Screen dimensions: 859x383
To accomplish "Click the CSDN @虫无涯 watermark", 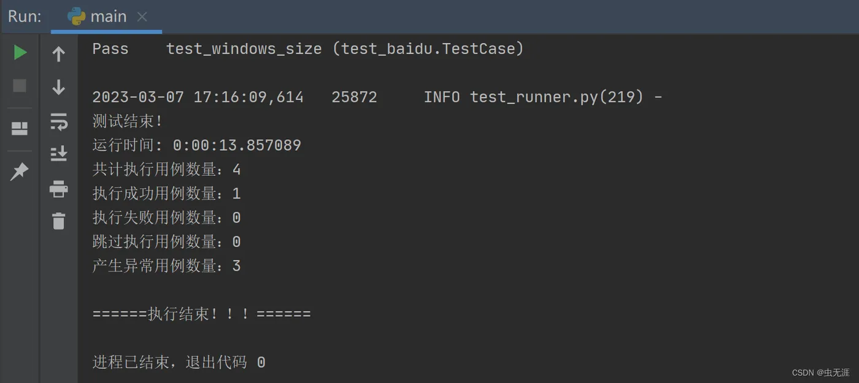I will click(x=820, y=373).
